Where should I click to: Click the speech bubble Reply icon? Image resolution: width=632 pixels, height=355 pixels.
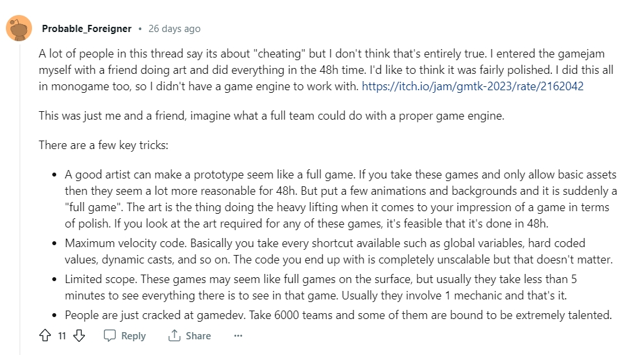(x=110, y=335)
